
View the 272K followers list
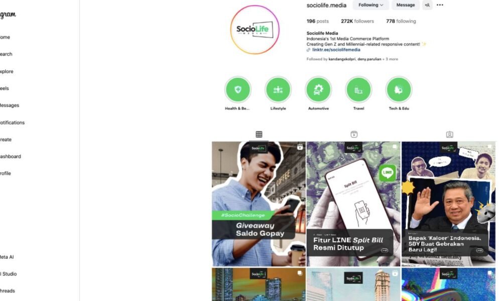click(x=357, y=21)
